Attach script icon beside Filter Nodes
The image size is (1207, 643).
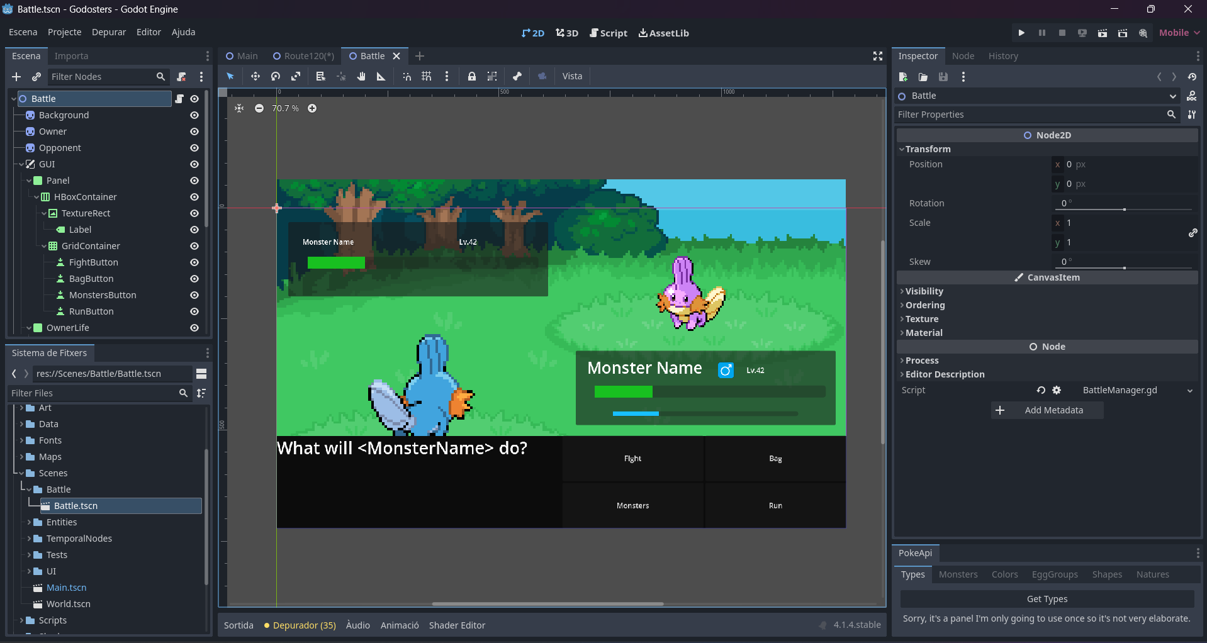(181, 77)
